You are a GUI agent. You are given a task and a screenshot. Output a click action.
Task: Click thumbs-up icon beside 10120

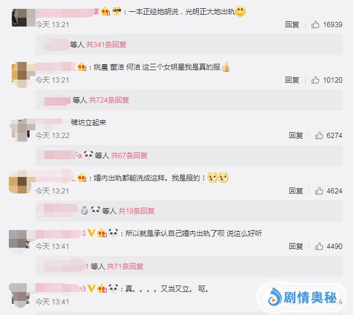(x=315, y=80)
